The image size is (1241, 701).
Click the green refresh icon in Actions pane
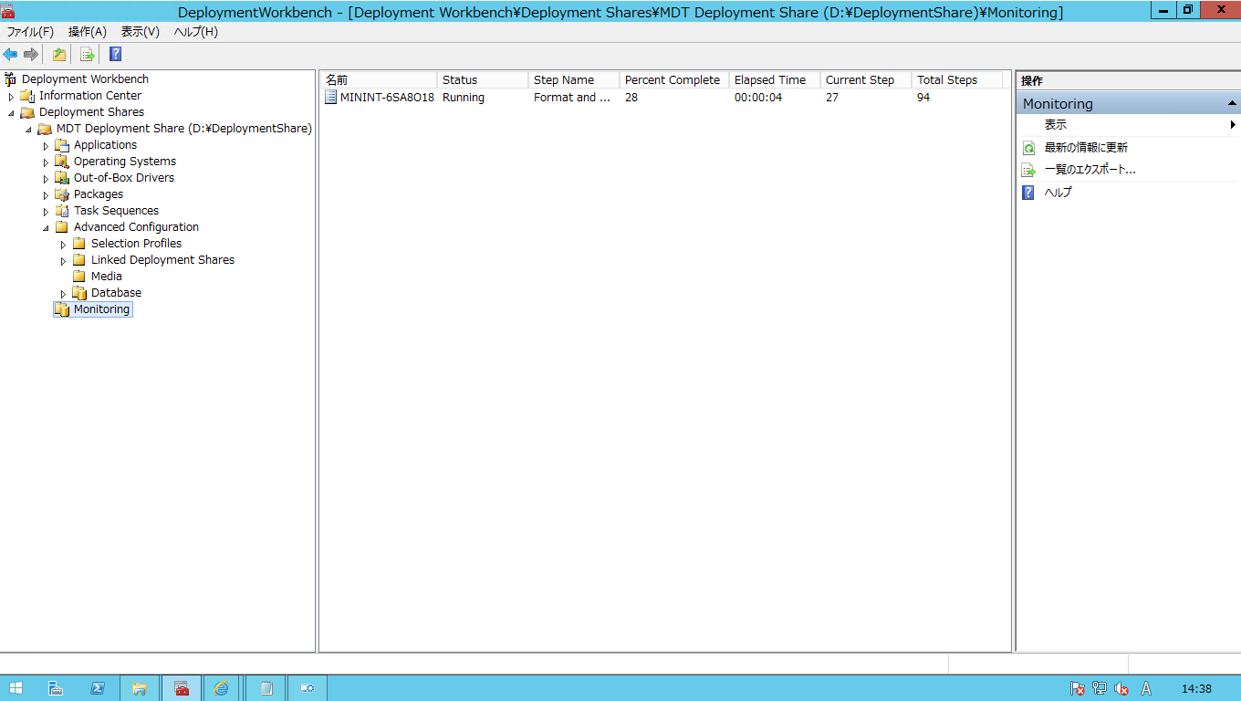click(1028, 148)
